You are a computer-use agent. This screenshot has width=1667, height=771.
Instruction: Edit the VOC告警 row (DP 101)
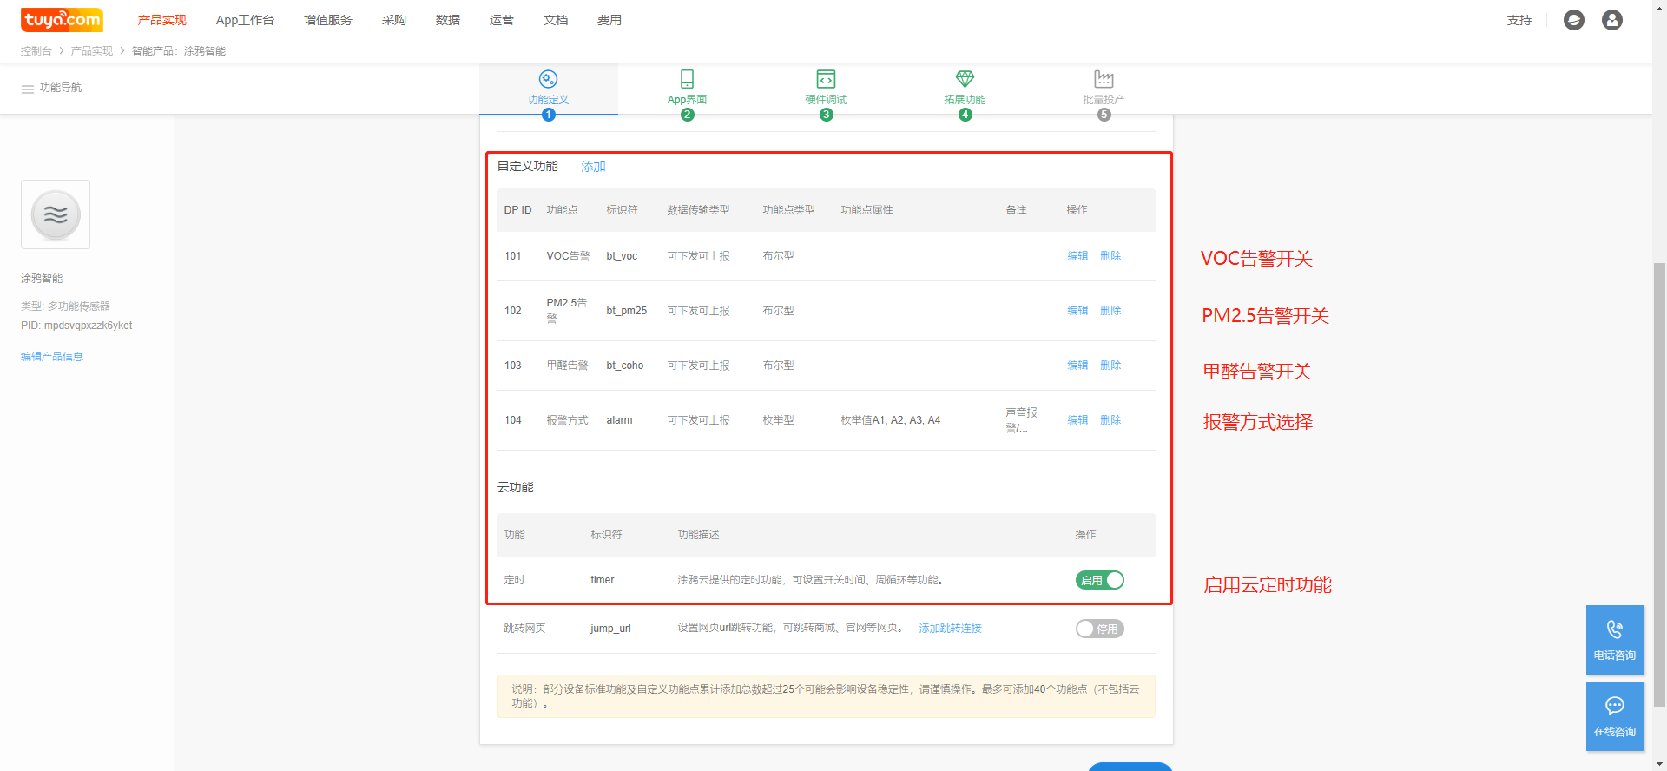click(1077, 256)
